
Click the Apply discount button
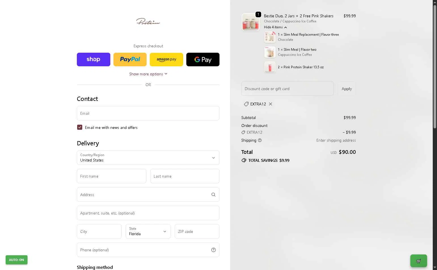point(347,89)
